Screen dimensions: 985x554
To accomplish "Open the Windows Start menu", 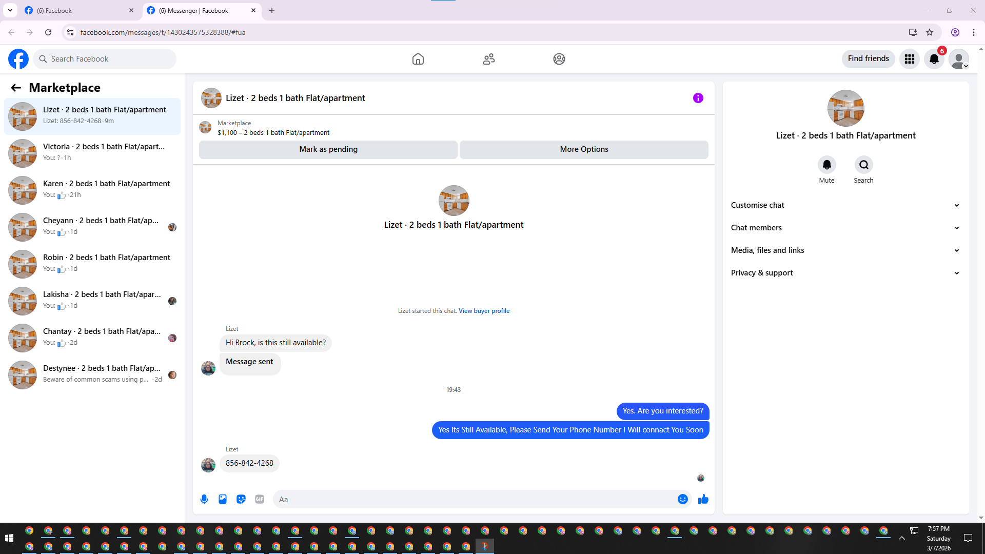I will point(9,538).
